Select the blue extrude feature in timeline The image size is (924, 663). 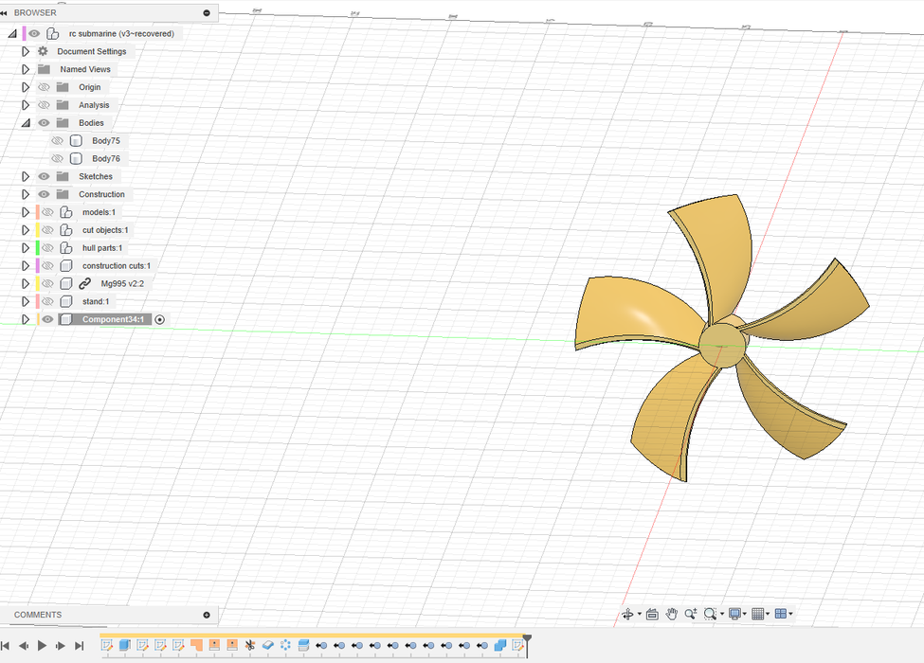point(124,645)
